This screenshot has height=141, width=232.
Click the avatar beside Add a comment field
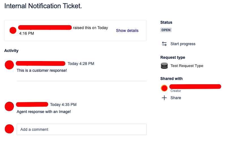click(9, 129)
